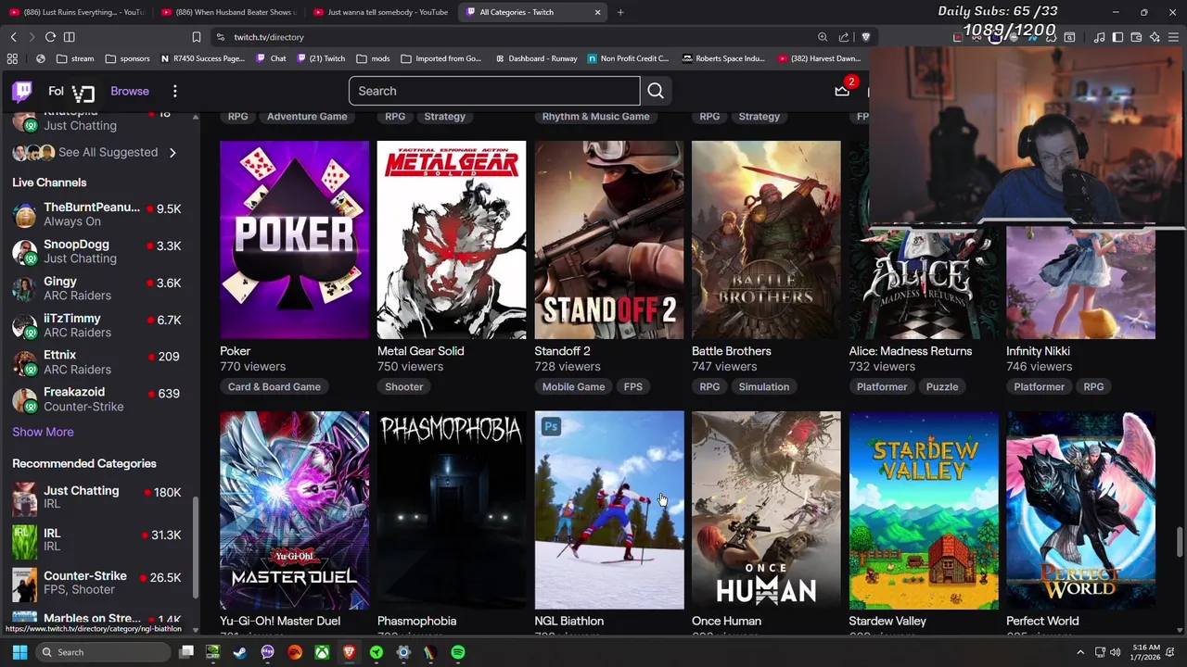
Task: Reload the page with the refresh icon
Action: click(50, 37)
